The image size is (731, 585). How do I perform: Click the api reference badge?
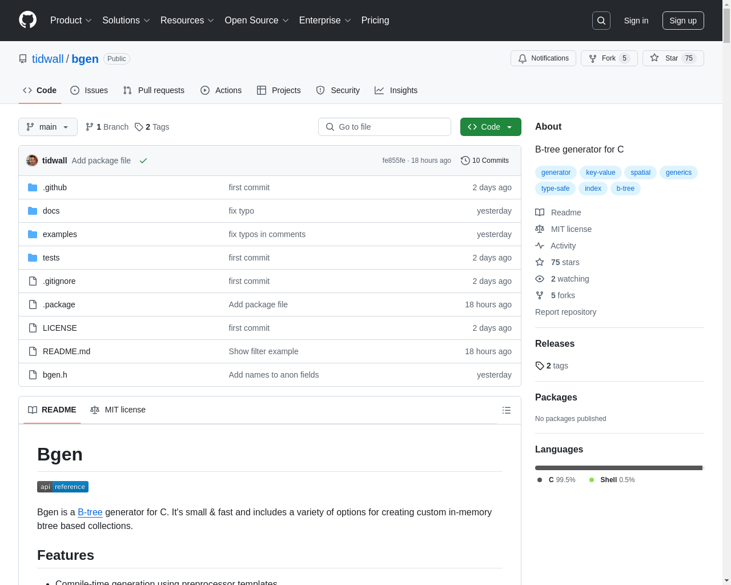pos(63,487)
